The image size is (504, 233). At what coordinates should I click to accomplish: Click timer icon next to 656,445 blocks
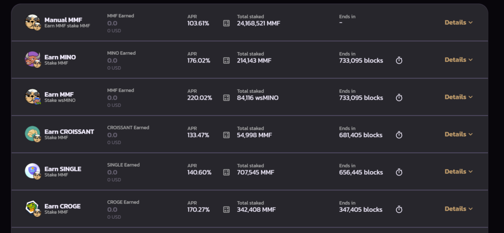click(x=399, y=173)
